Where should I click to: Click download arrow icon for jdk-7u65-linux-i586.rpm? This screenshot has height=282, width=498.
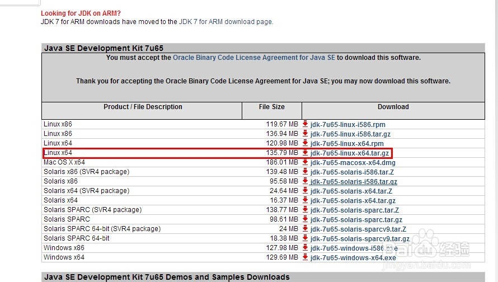click(x=305, y=124)
